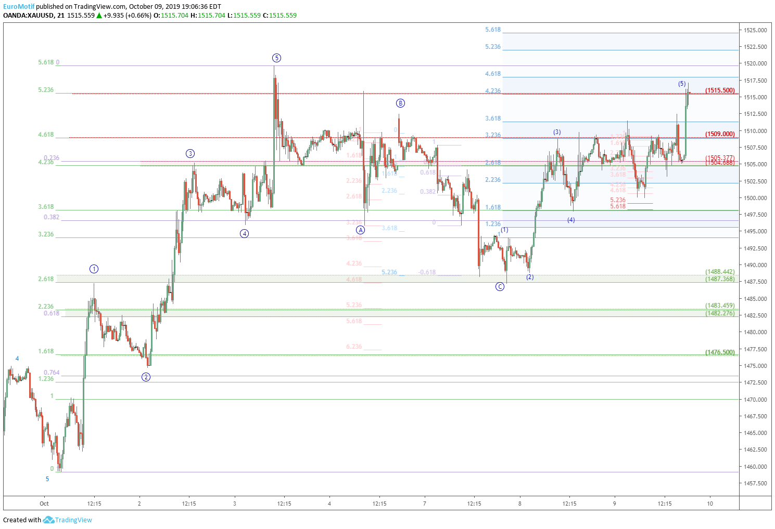This screenshot has width=775, height=529.
Task: Click the (1482.276) green price label
Action: pyautogui.click(x=720, y=313)
